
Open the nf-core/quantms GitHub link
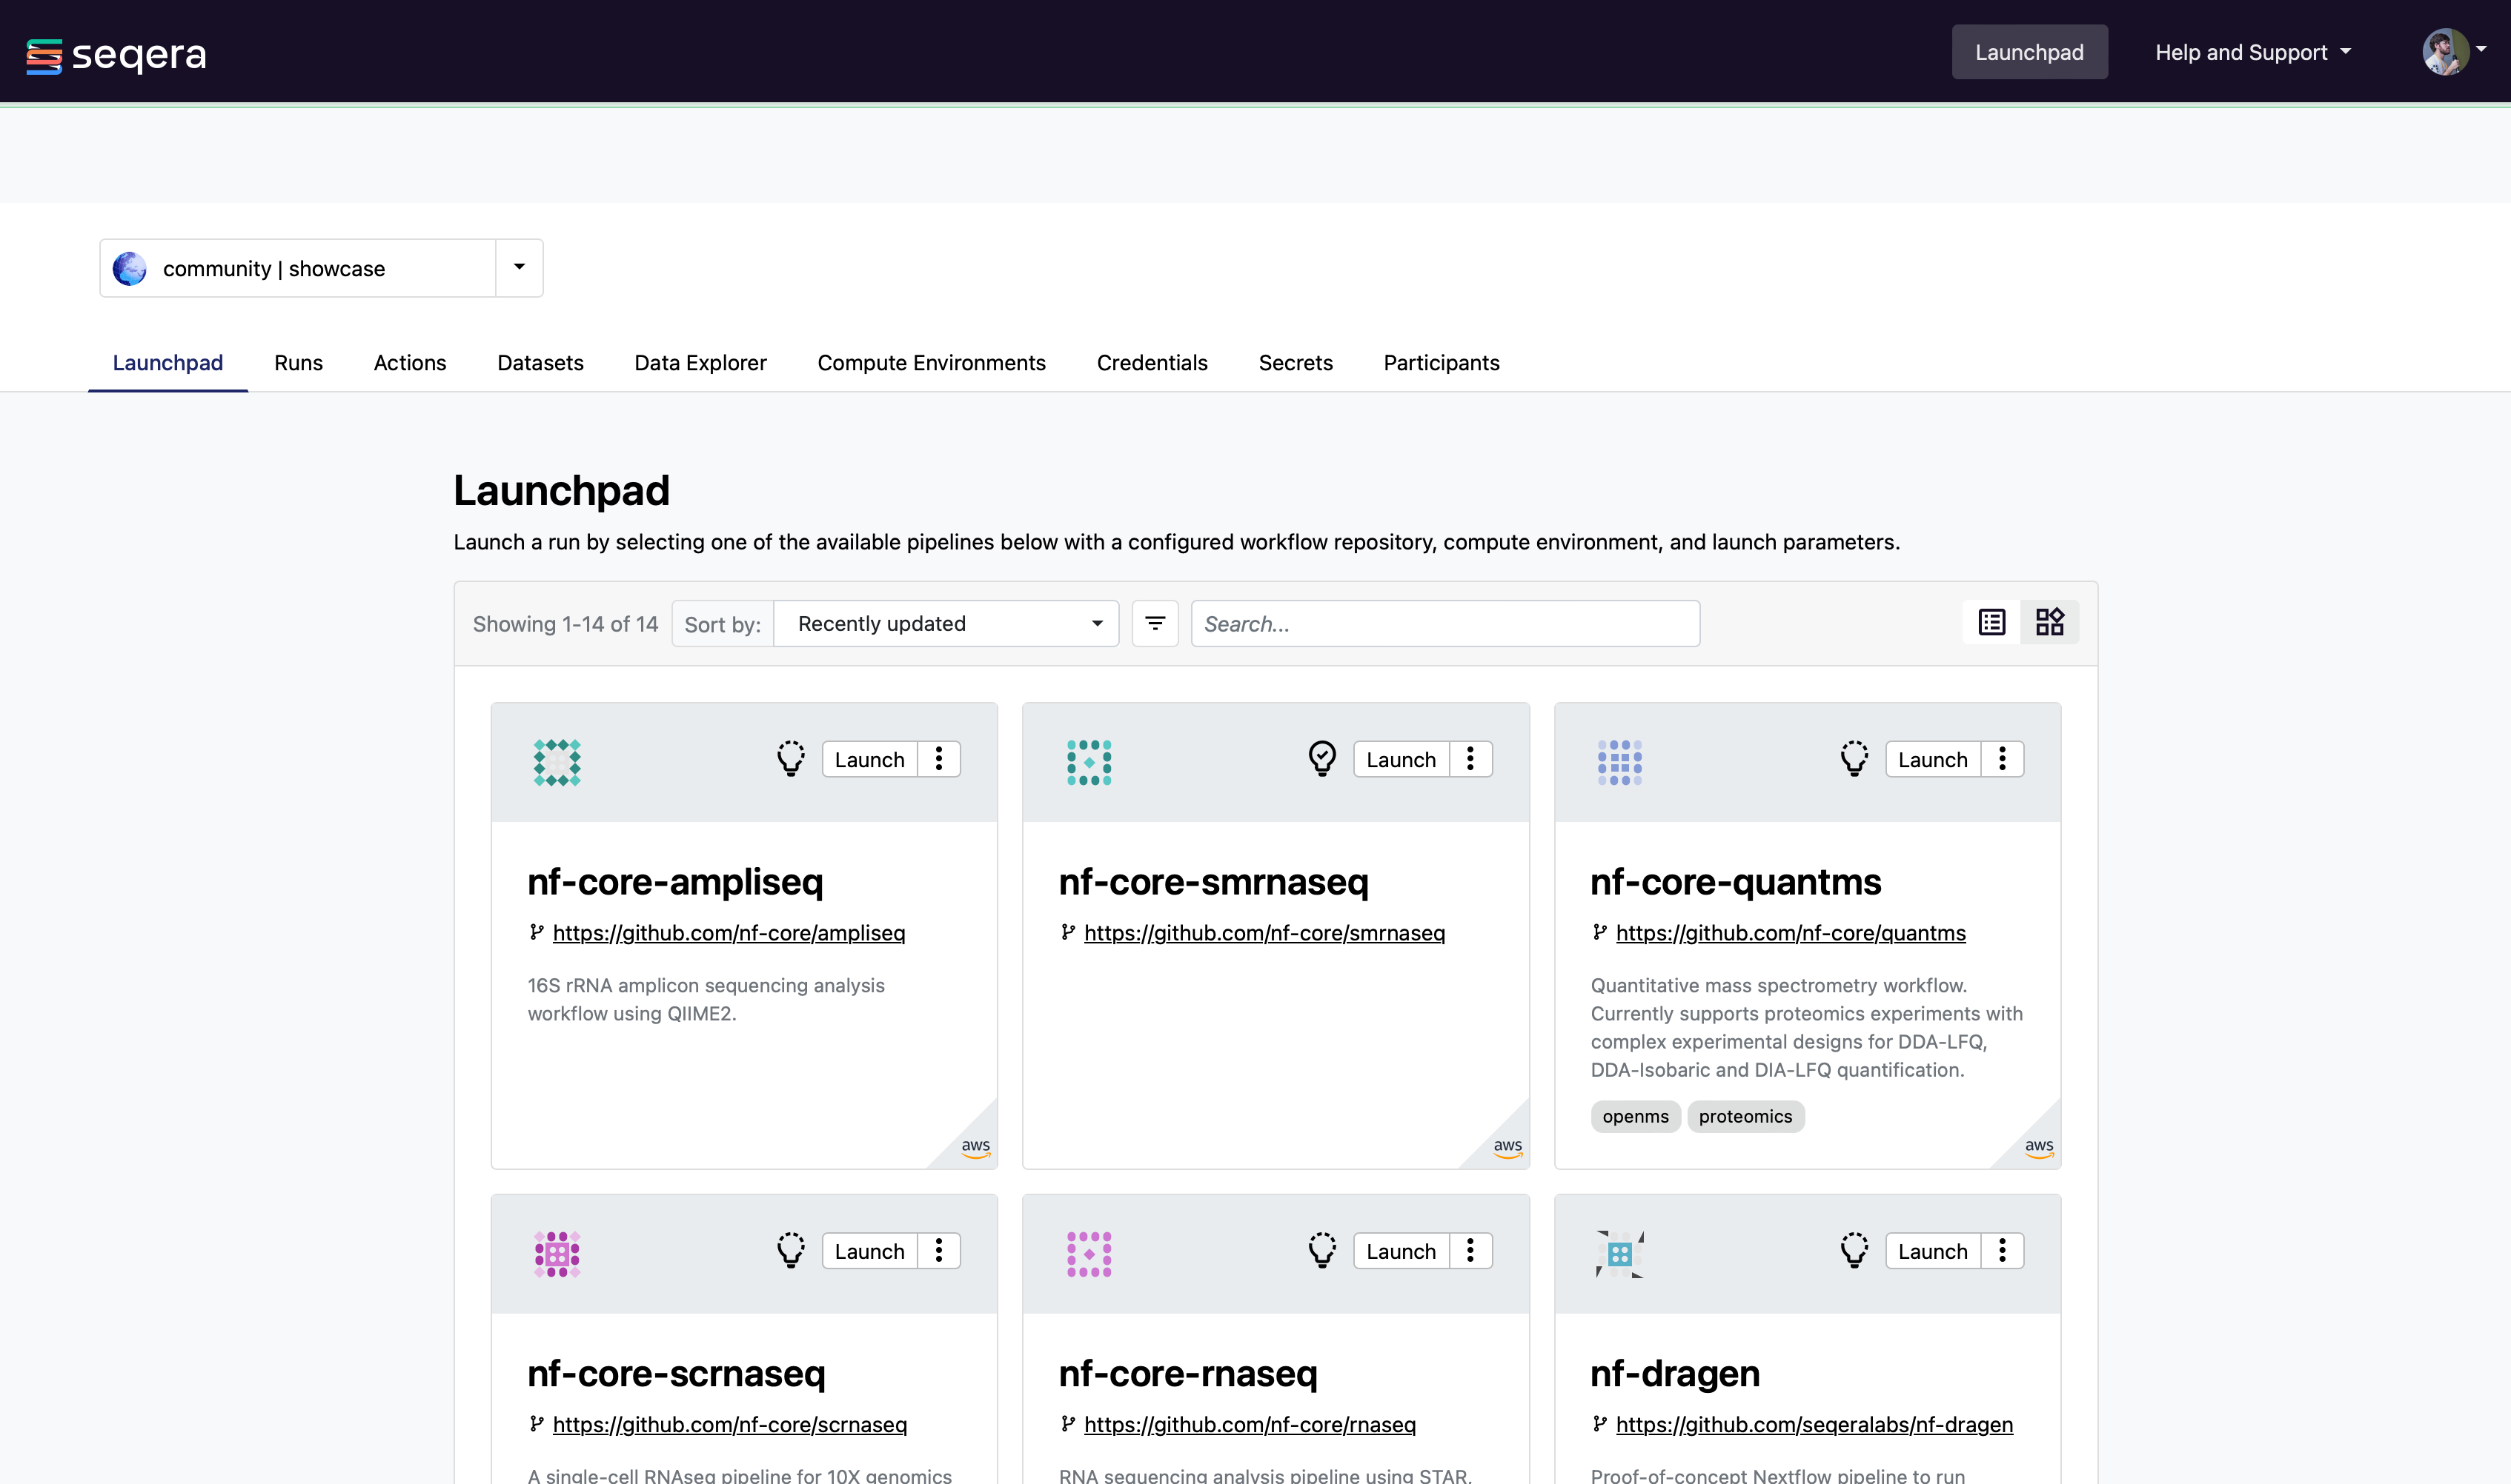[x=1789, y=933]
